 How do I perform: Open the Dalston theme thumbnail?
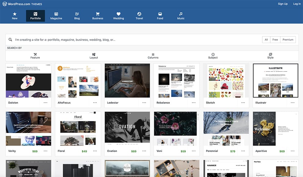28,80
